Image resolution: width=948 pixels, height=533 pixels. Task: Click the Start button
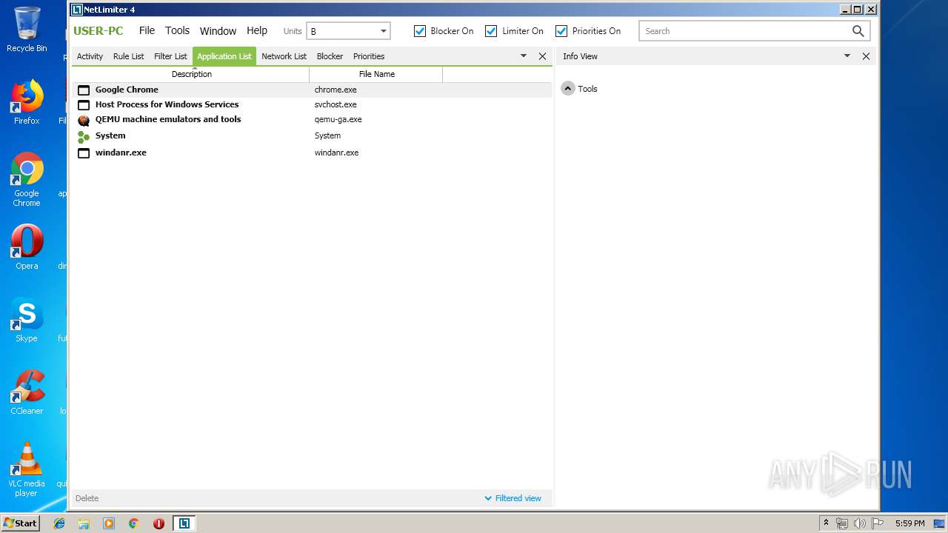[x=20, y=523]
